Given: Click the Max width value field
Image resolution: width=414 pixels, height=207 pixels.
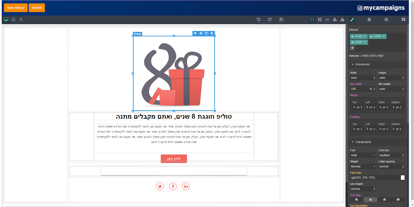Looking at the screenshot, I should click(359, 89).
